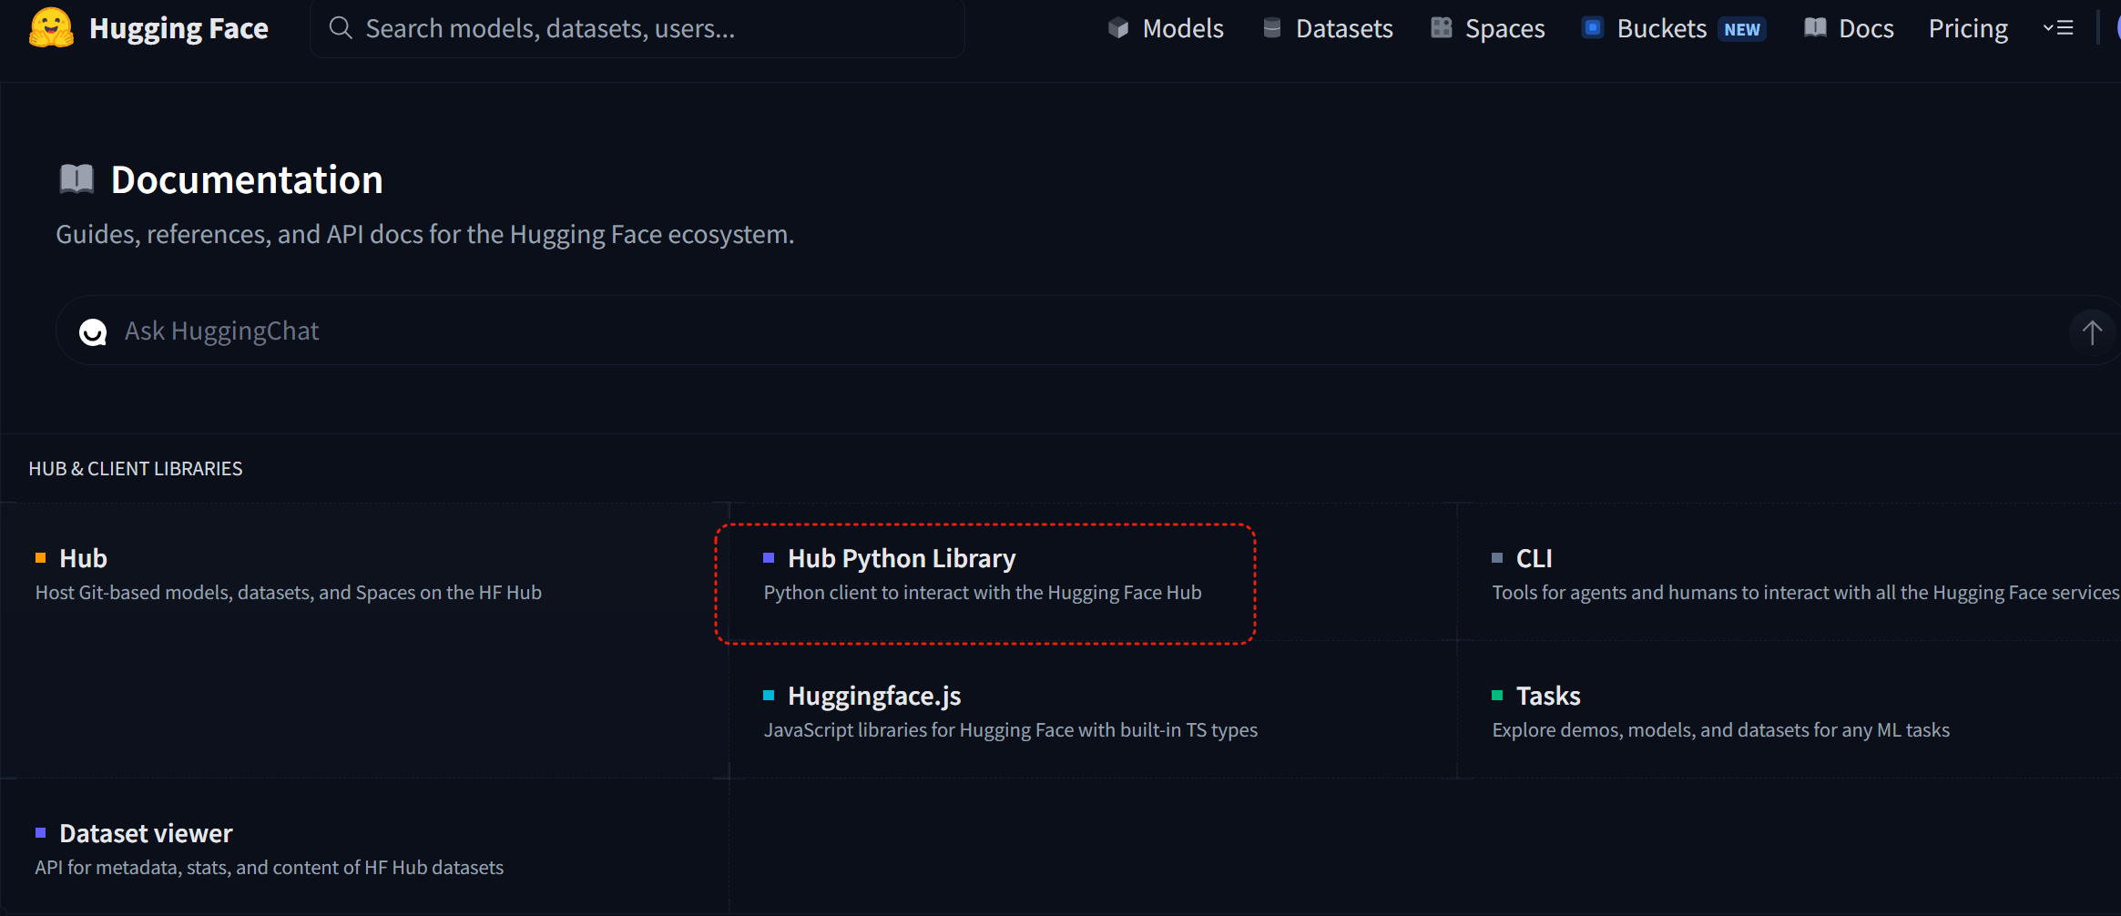Focus the search models, datasets, users field
The height and width of the screenshot is (916, 2121).
[637, 28]
